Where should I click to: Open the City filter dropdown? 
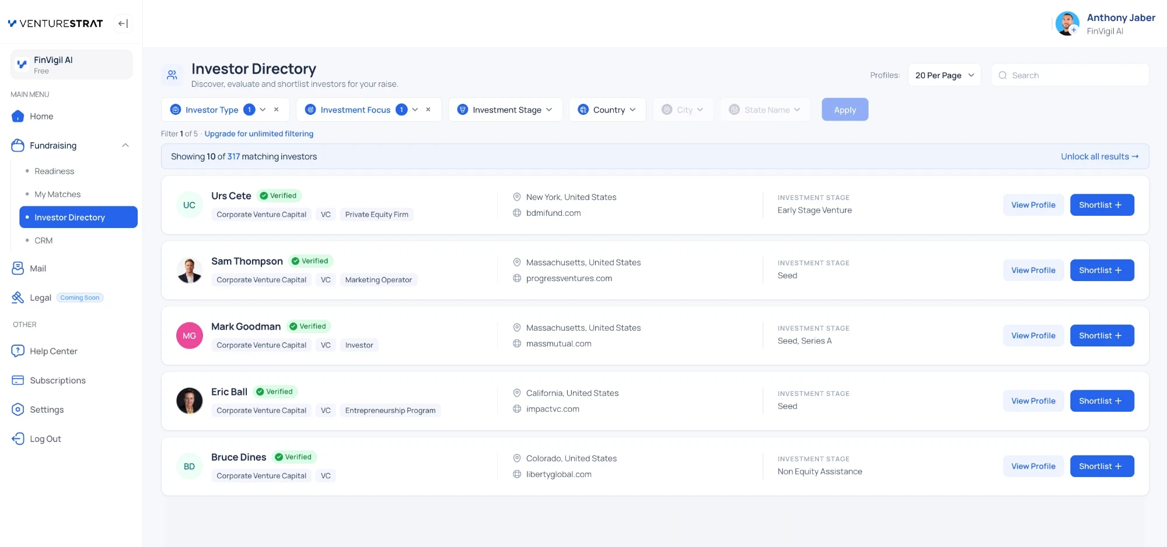pos(683,110)
